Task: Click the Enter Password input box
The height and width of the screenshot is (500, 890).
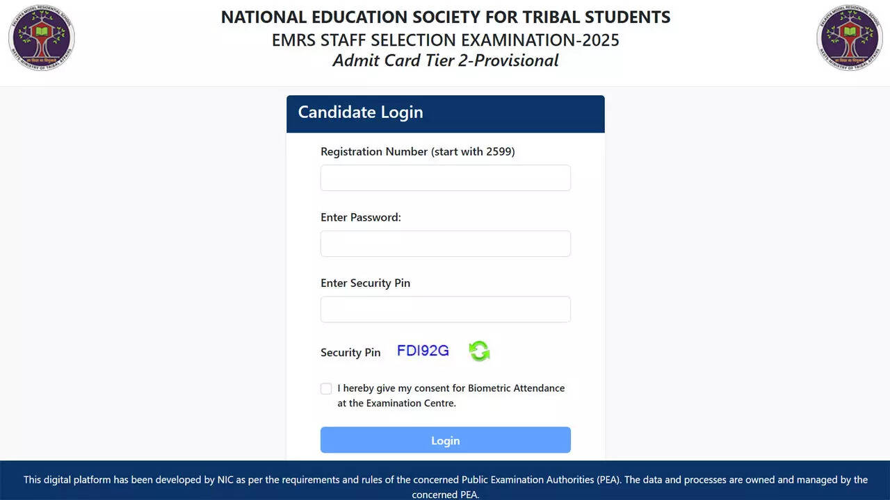Action: click(x=445, y=243)
